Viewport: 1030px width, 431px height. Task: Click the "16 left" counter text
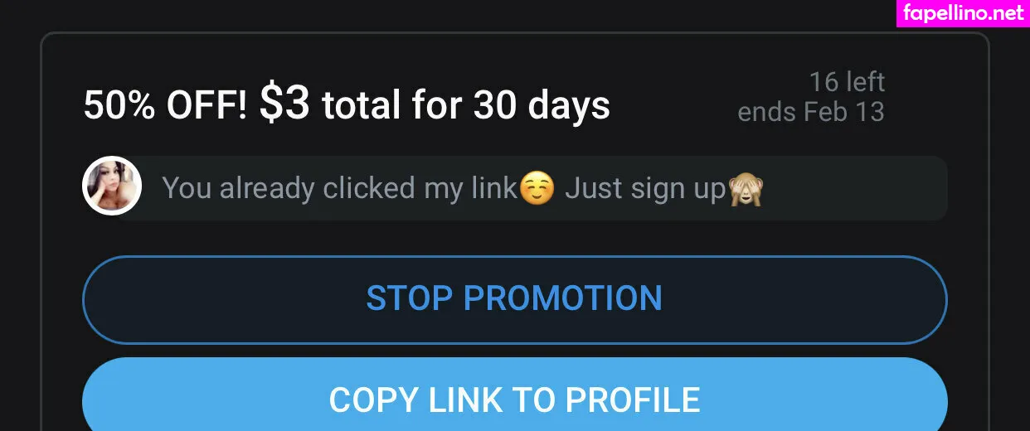847,81
